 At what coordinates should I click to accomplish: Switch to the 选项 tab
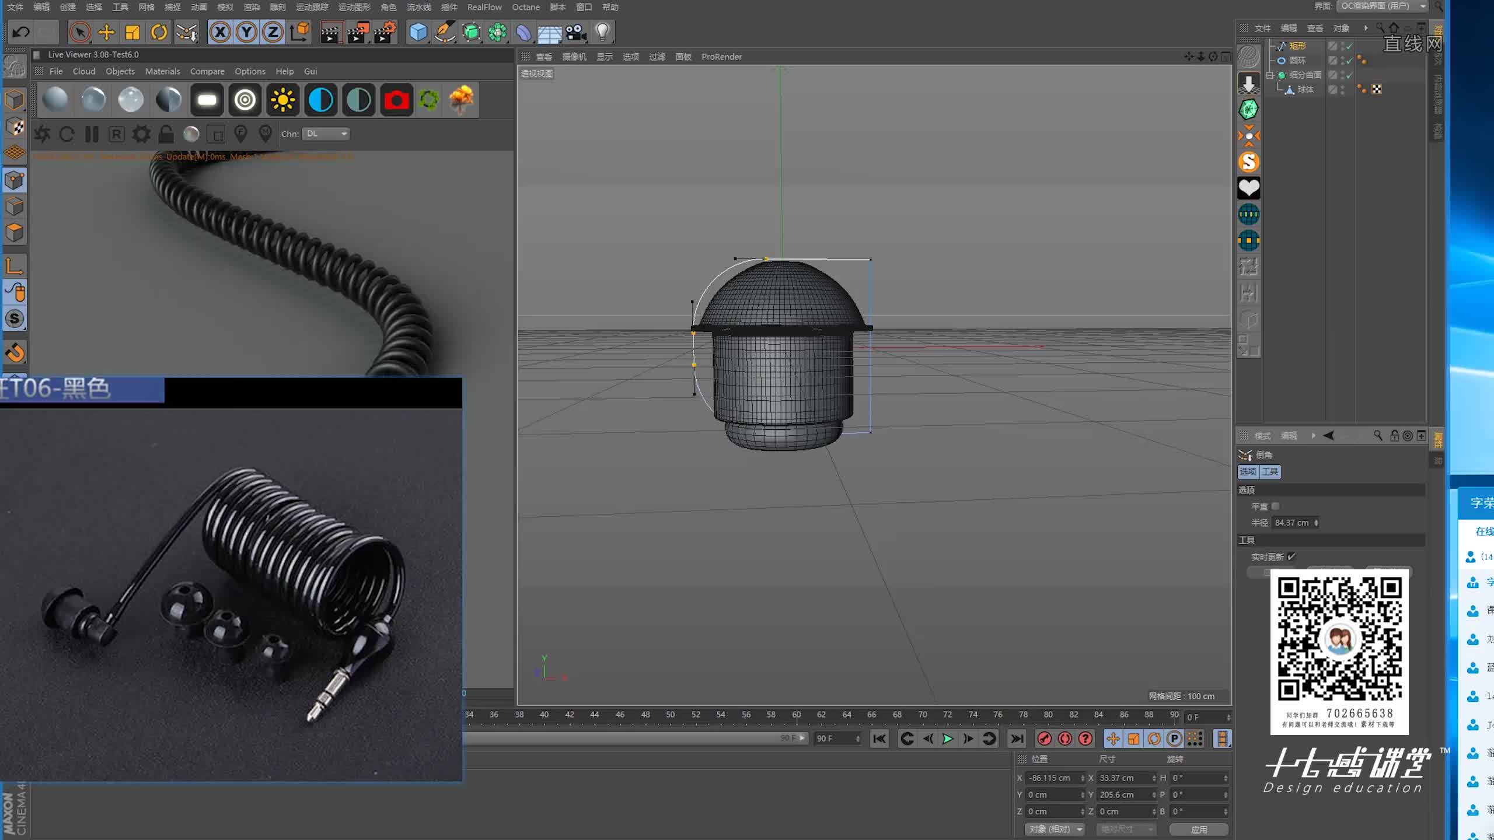point(1248,471)
